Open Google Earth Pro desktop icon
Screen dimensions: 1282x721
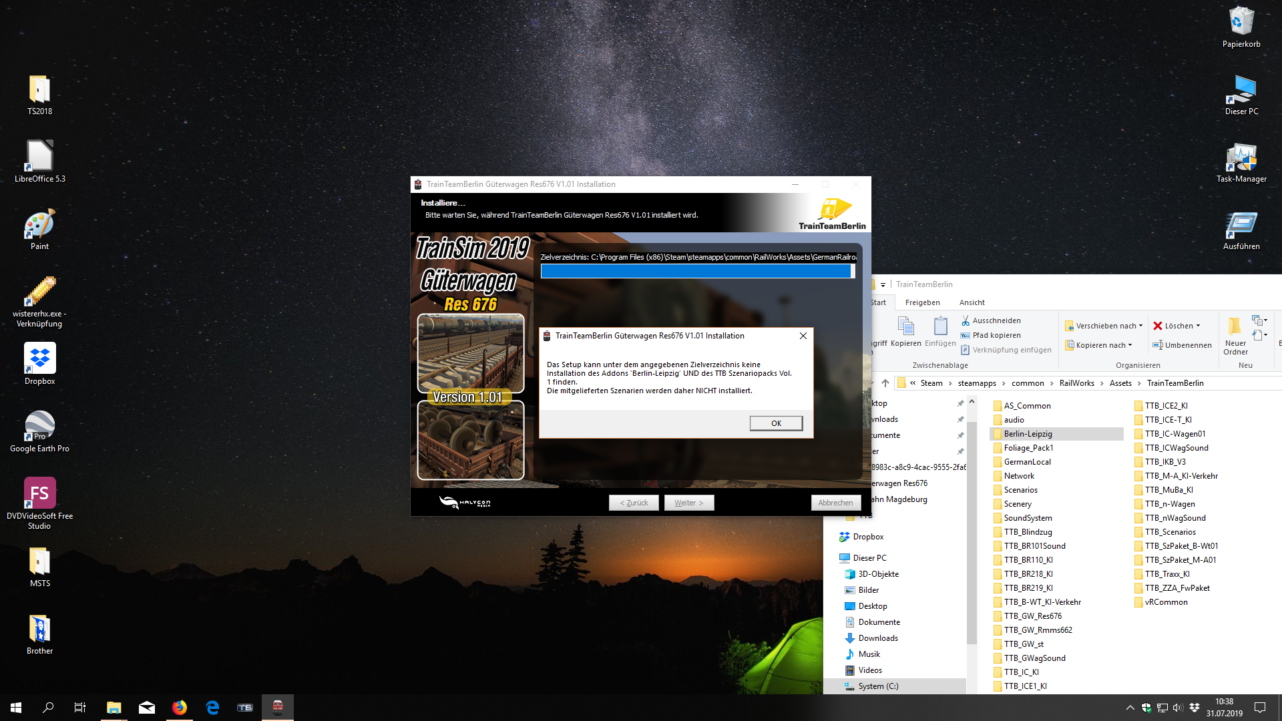(39, 426)
